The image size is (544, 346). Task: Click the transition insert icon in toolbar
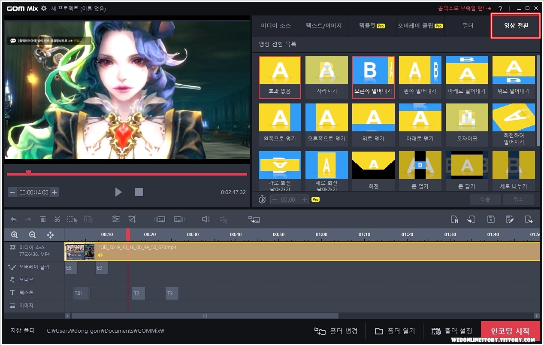click(x=254, y=219)
